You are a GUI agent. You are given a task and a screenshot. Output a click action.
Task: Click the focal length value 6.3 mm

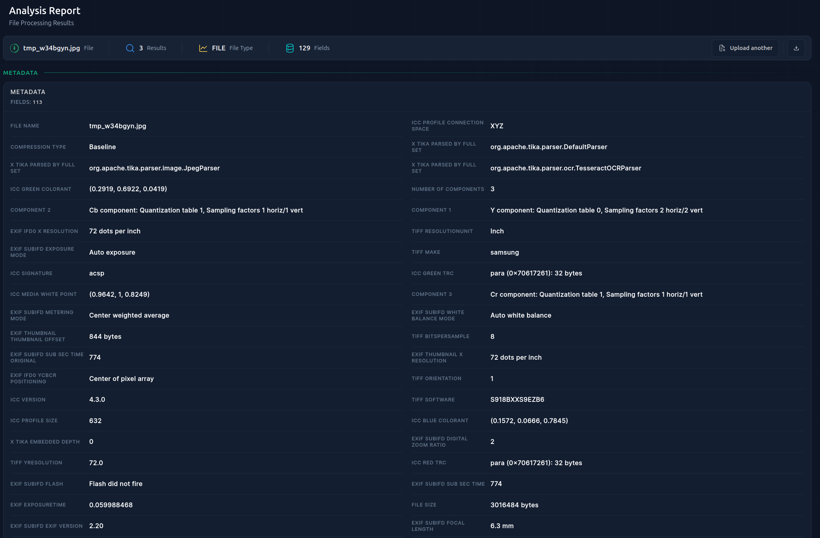point(502,526)
